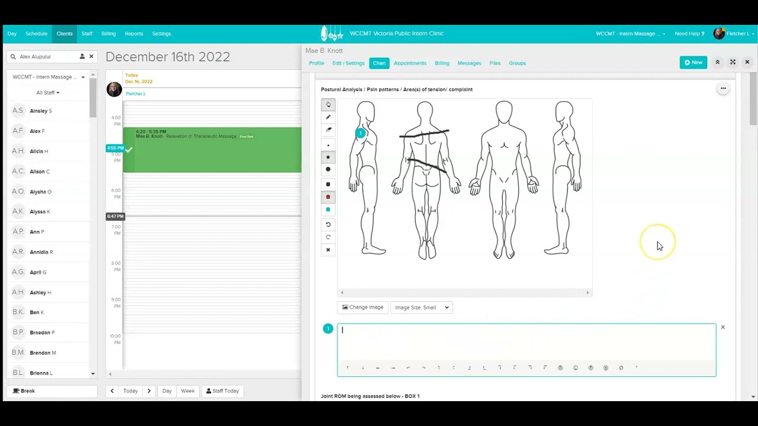Jump to Today in calendar footer

point(130,391)
